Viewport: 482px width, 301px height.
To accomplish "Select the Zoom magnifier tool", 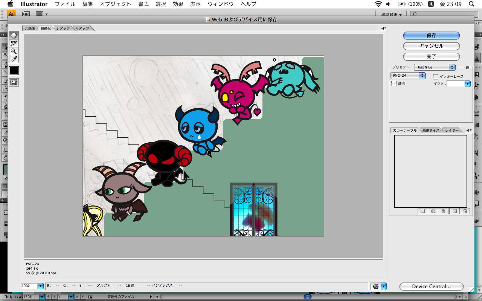I will pos(14,51).
